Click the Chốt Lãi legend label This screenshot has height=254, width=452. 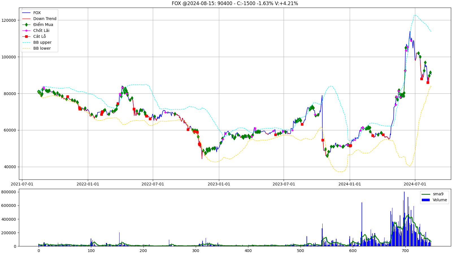click(x=41, y=30)
